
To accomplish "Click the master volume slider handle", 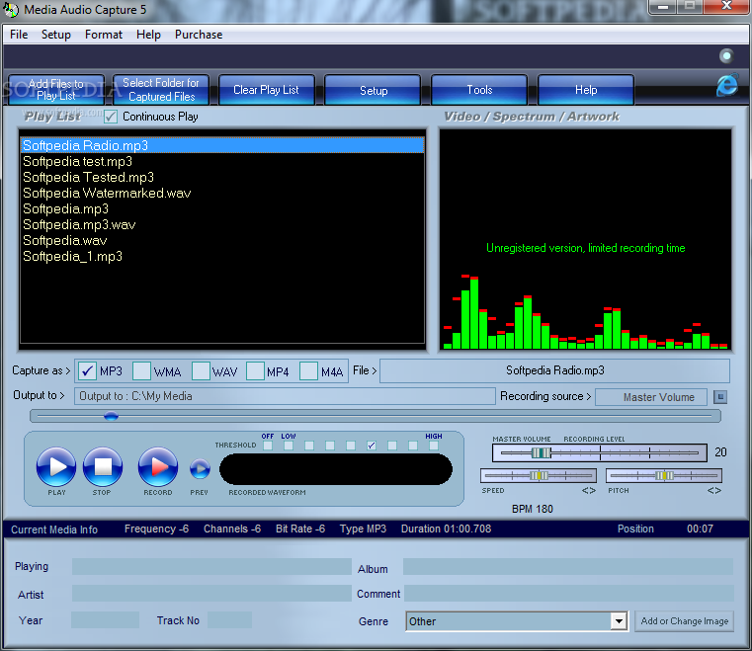I will pyautogui.click(x=542, y=452).
